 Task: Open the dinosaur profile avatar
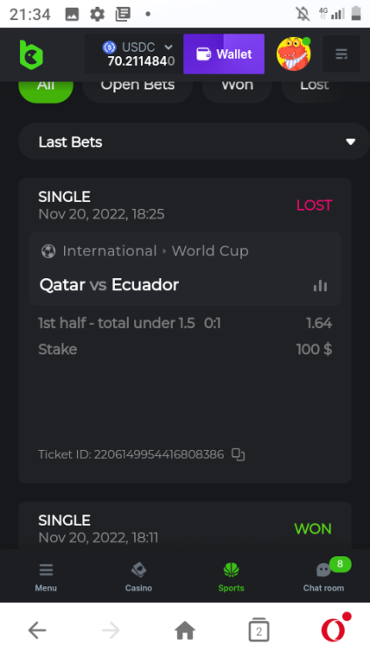[294, 54]
